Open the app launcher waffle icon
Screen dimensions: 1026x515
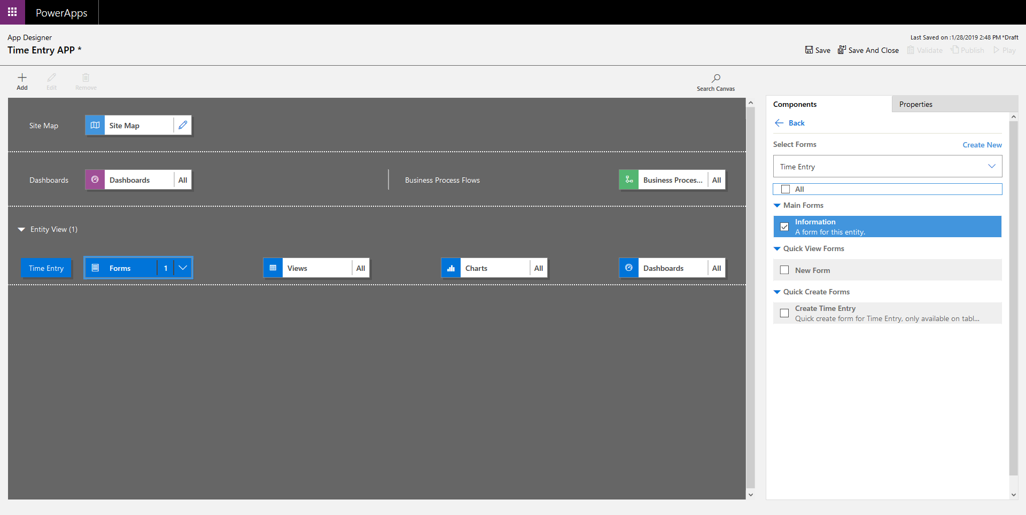pyautogui.click(x=12, y=12)
